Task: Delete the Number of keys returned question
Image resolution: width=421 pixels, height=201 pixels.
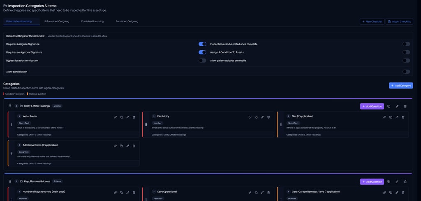Action: 134,192
